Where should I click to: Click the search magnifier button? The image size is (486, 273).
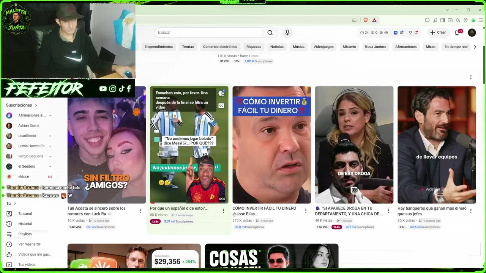point(270,33)
